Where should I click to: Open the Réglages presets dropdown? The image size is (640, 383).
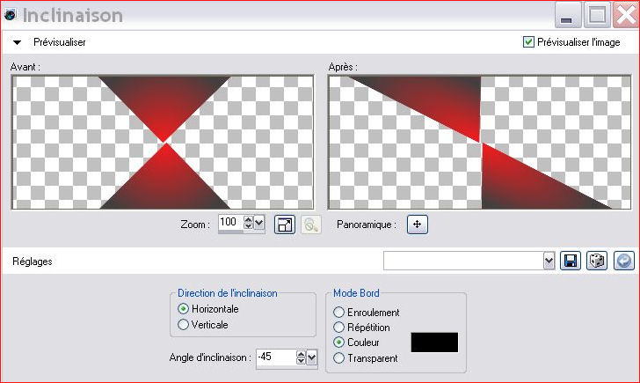pyautogui.click(x=549, y=261)
